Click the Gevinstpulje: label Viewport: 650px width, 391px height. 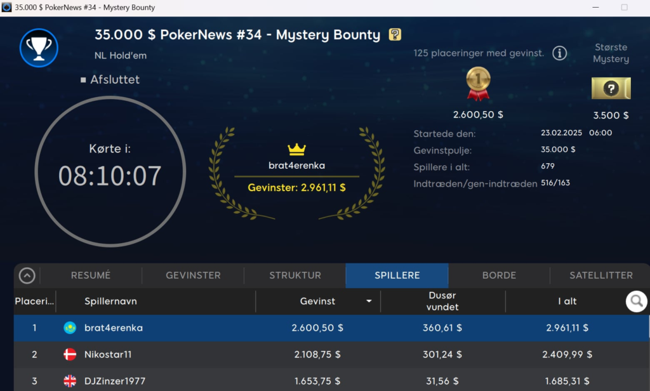click(x=442, y=150)
